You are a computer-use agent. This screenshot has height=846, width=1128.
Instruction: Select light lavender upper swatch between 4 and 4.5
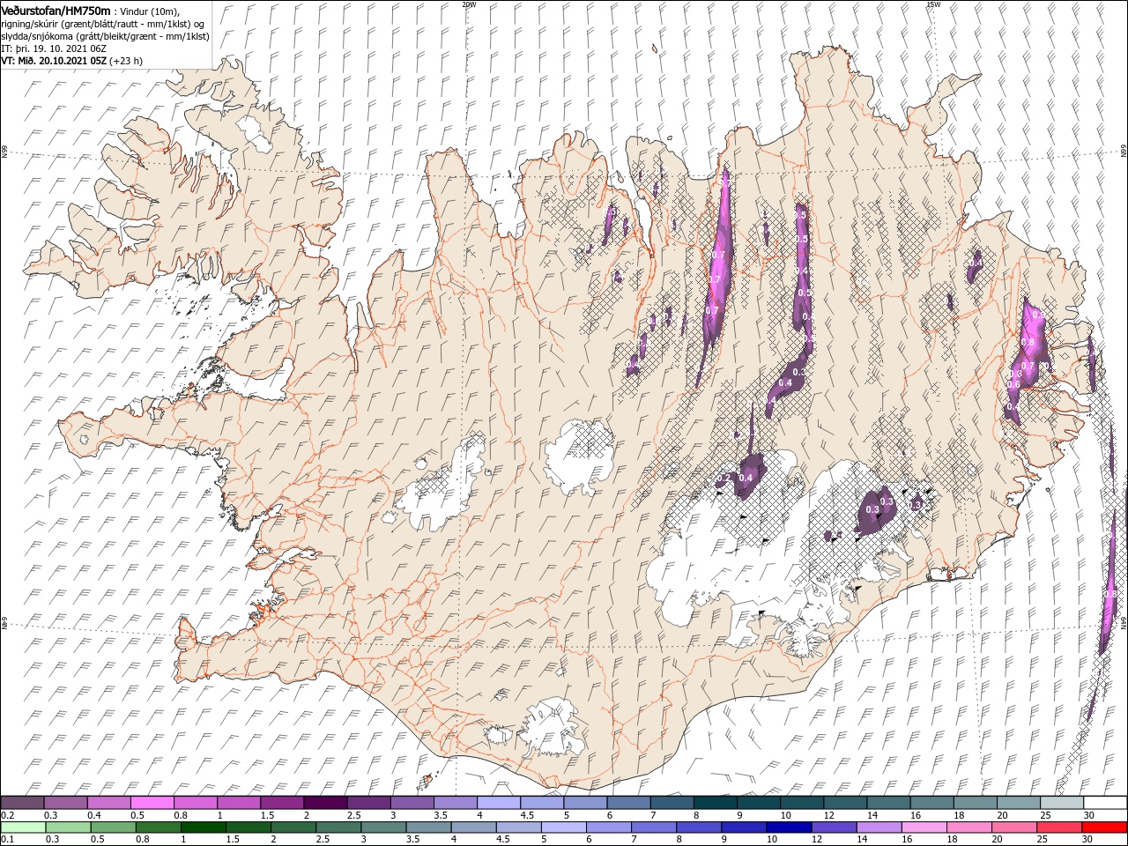click(499, 803)
